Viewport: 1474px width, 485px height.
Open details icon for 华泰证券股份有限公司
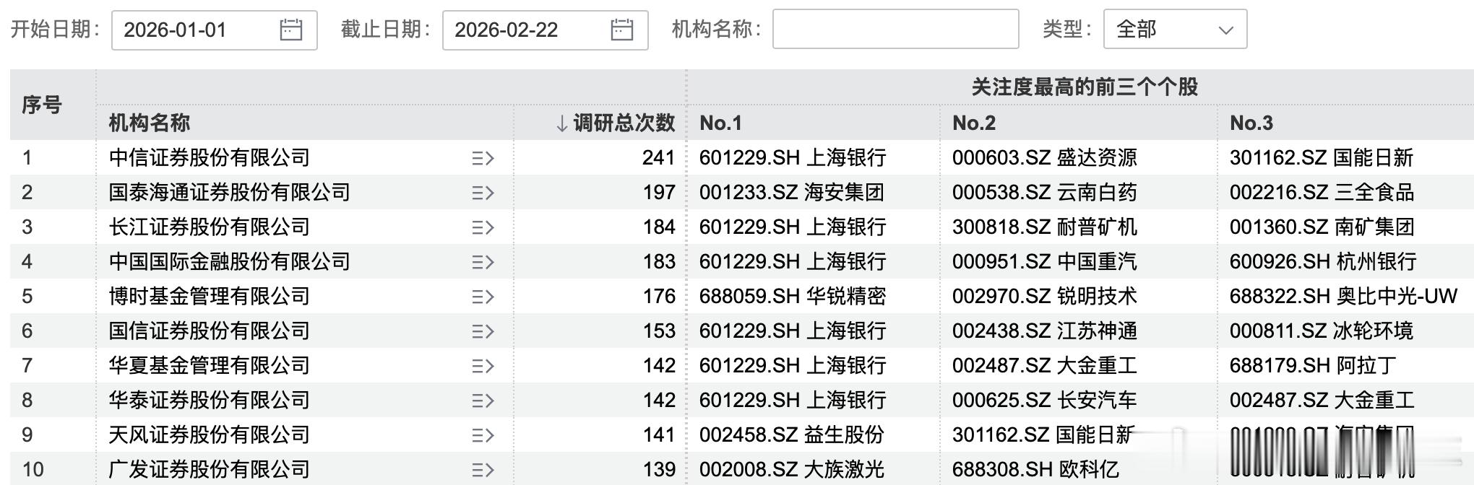[483, 401]
